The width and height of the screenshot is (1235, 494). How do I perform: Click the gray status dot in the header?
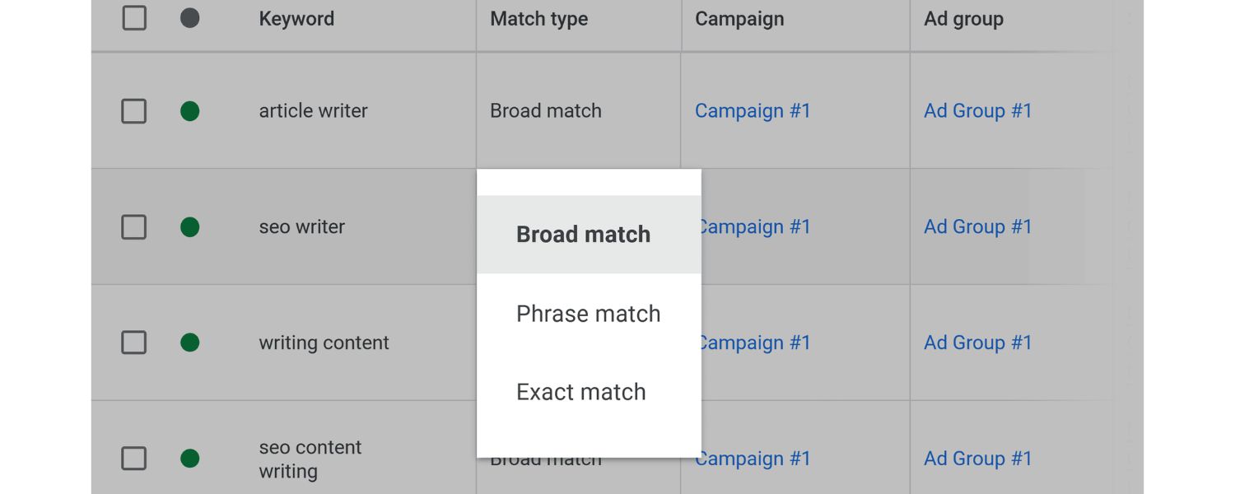pos(189,18)
